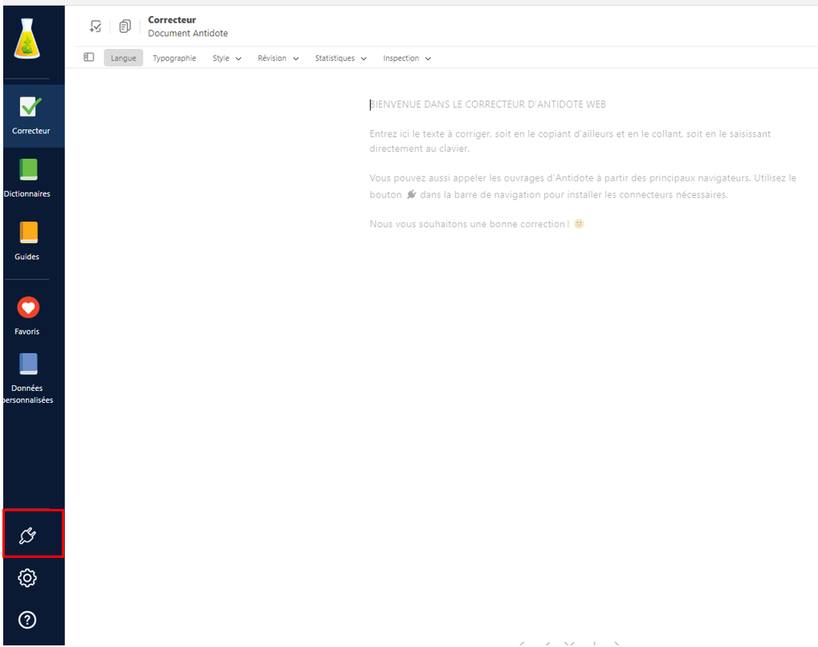The height and width of the screenshot is (647, 818).
Task: Open the Guides orange book icon
Action: (x=29, y=233)
